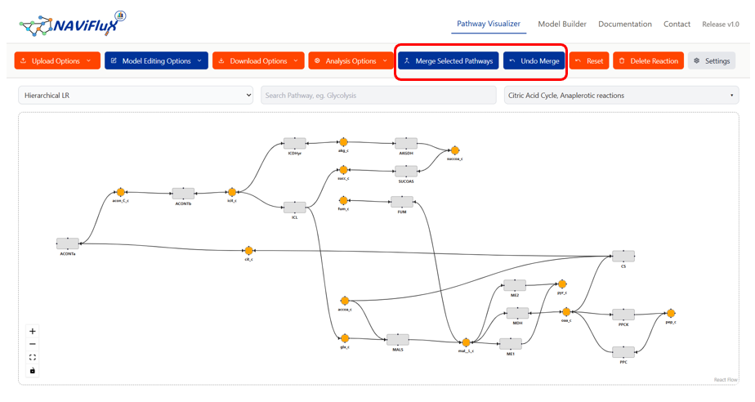The image size is (755, 402).
Task: Click the Delete Reaction button
Action: point(647,61)
